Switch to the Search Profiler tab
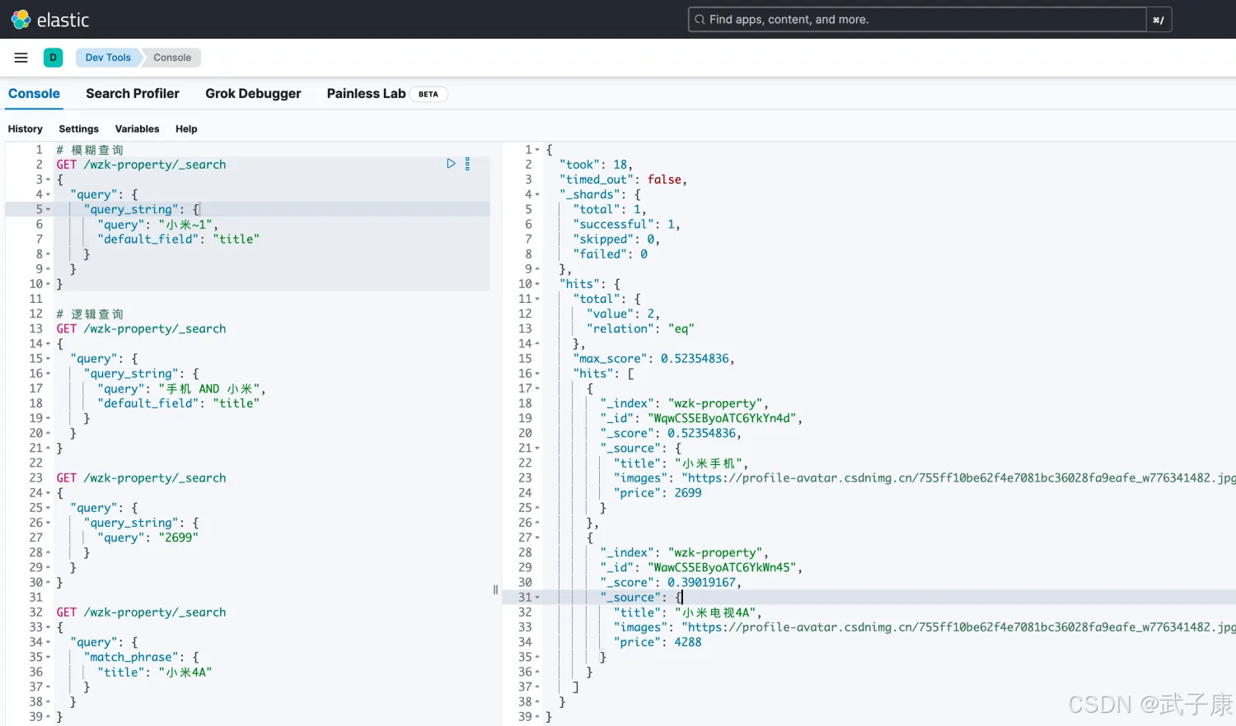This screenshot has height=726, width=1236. [x=133, y=94]
